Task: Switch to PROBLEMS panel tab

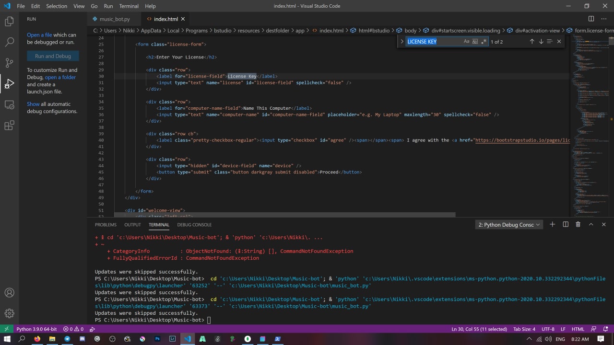Action: click(106, 225)
